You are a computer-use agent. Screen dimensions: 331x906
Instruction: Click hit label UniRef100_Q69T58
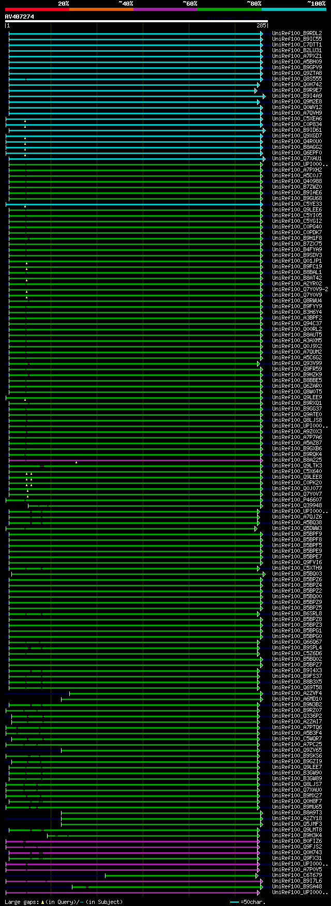[x=297, y=687]
